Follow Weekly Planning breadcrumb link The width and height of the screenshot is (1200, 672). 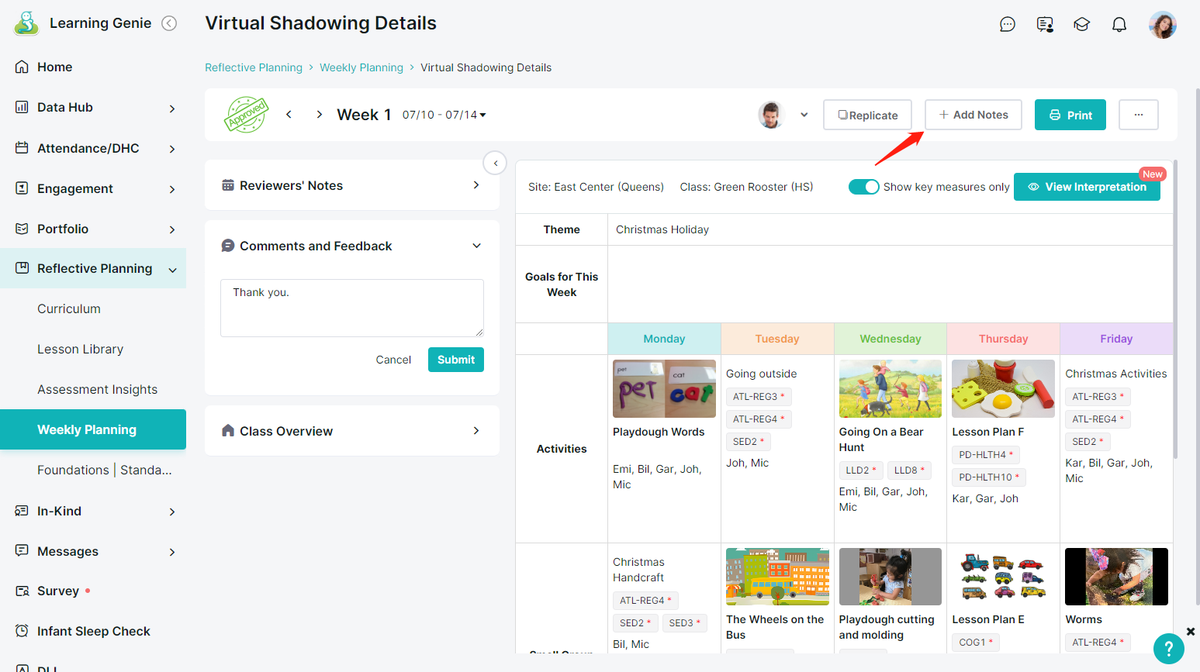pos(361,67)
